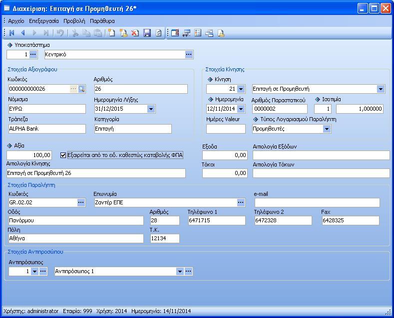Click the Έξοδα amount field
The image size is (394, 318).
click(225, 155)
